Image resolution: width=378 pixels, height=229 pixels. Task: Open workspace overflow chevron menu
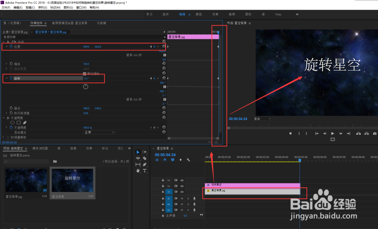pyautogui.click(x=297, y=14)
